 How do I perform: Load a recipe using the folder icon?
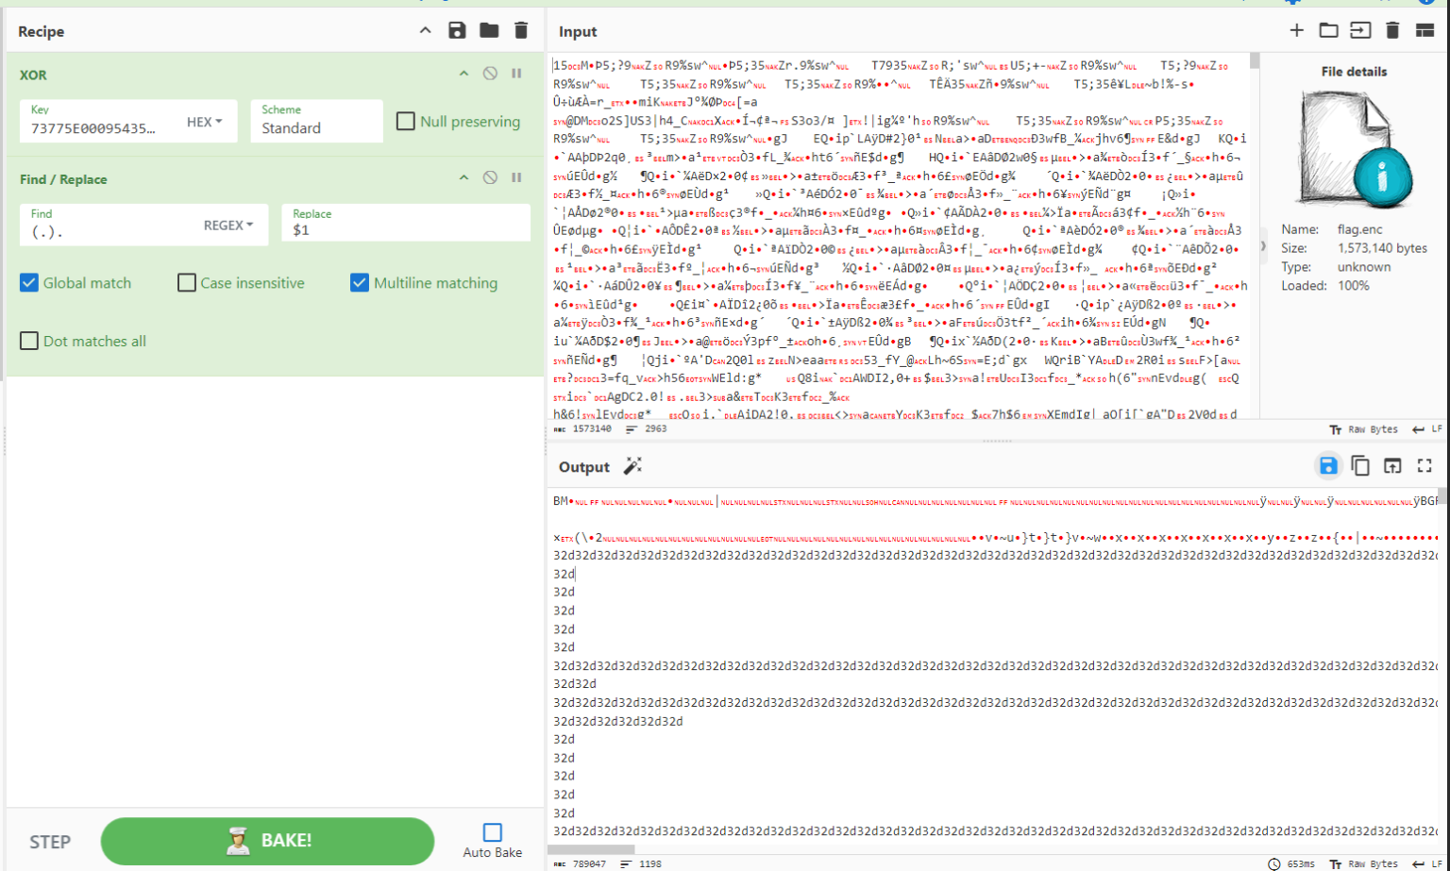[489, 30]
